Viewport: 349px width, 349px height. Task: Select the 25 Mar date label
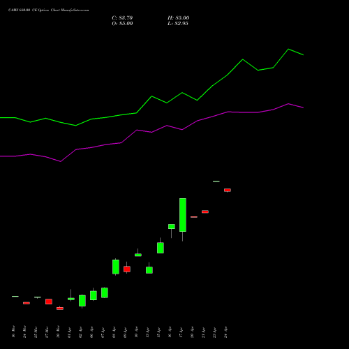coord(36,332)
